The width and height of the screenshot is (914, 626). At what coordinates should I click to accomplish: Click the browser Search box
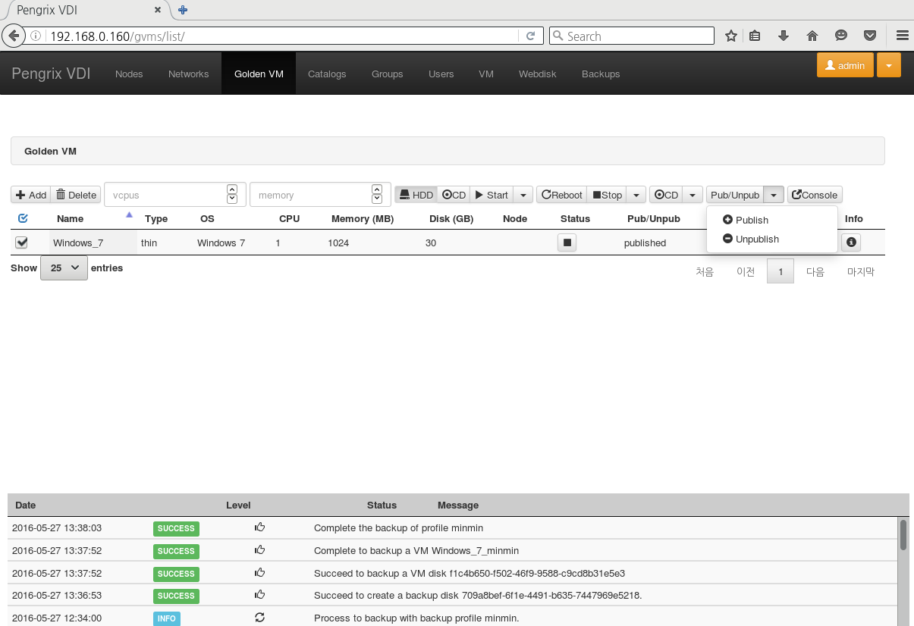pyautogui.click(x=632, y=36)
